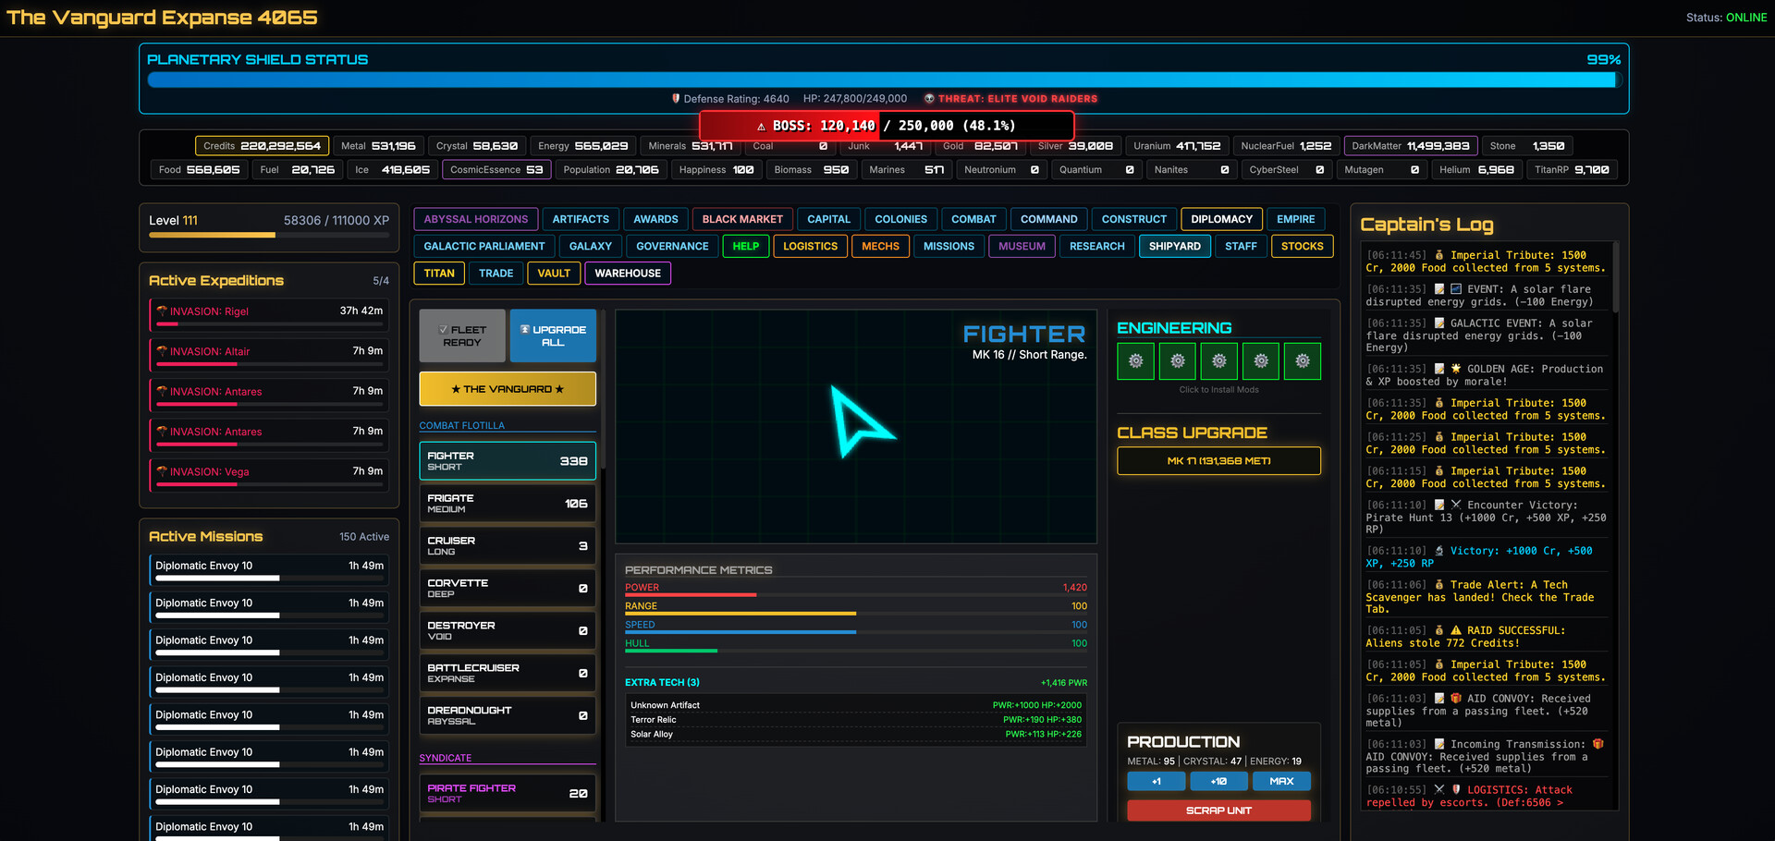Select the fifth Engineering mod slot gear
Viewport: 1775px width, 841px height.
click(1303, 361)
